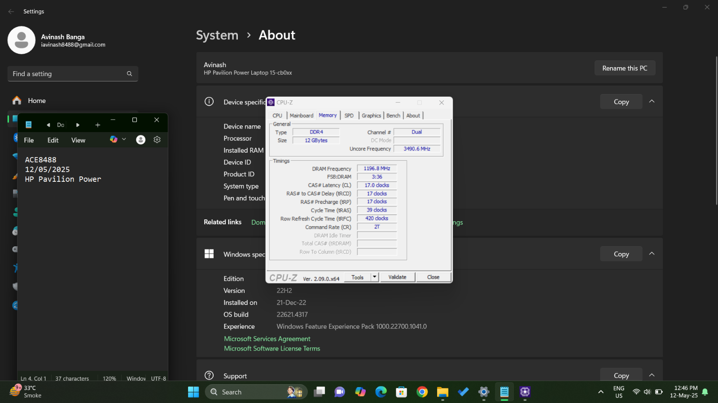This screenshot has height=403, width=718.
Task: Expand the Copilot dropdown chevron in Notepad
Action: tap(124, 139)
